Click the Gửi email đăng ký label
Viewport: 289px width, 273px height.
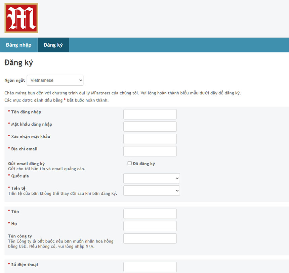point(26,164)
